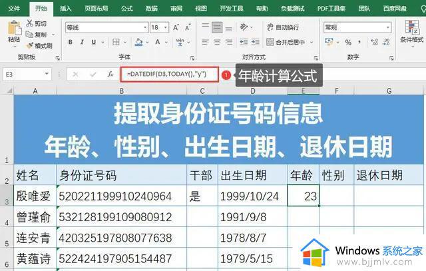This screenshot has width=426, height=271.
Task: Click the Borders icon
Action: coord(116,42)
